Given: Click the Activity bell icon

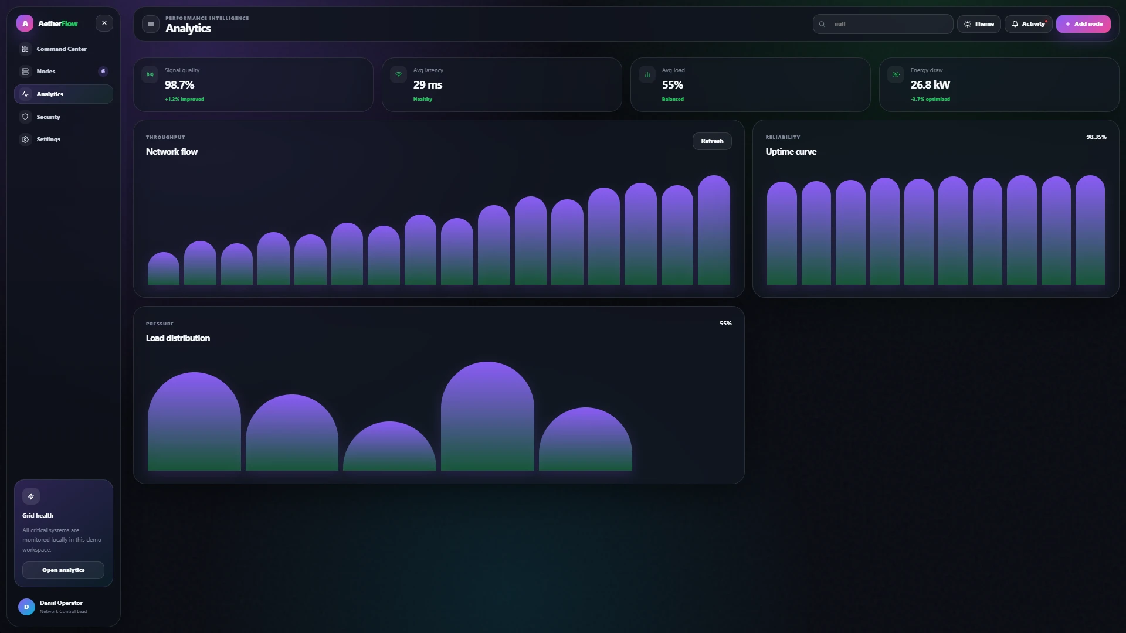Looking at the screenshot, I should click(1015, 24).
